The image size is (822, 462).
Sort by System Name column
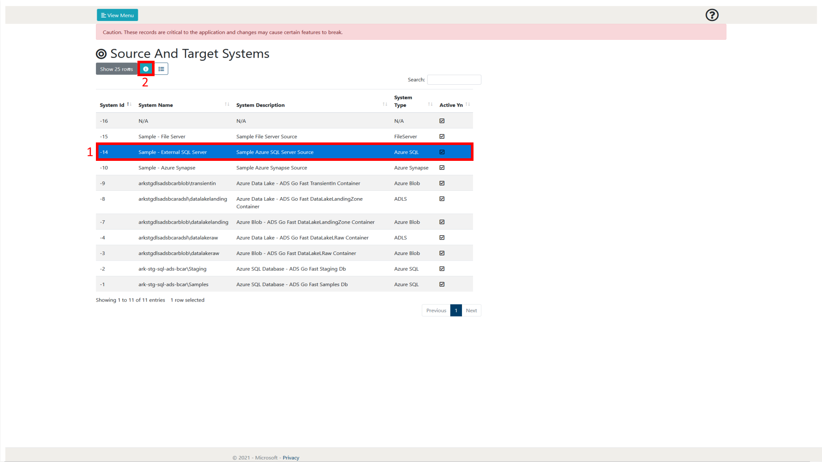(x=184, y=105)
